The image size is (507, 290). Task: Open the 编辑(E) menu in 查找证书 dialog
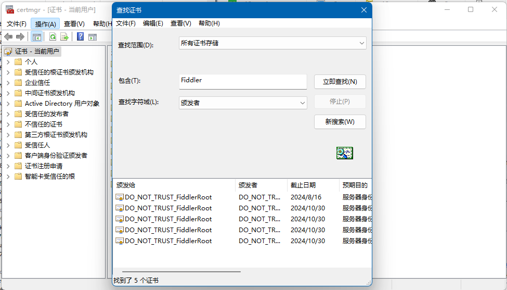pos(153,23)
